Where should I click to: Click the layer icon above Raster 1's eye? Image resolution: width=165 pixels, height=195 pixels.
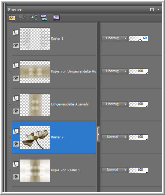16,33
